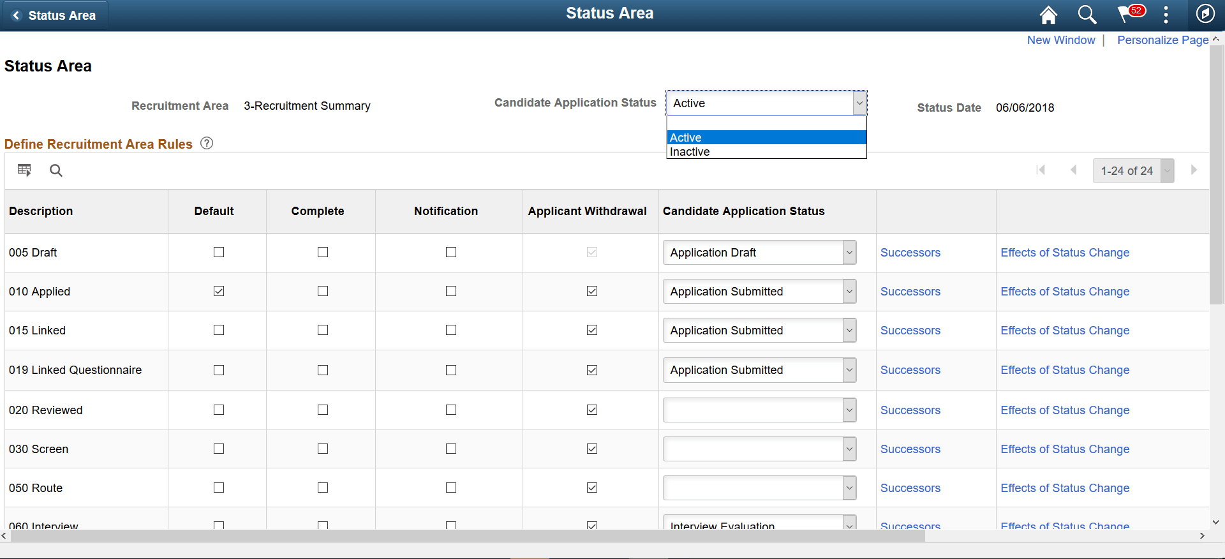Click the grid personalize icon above table

(24, 170)
